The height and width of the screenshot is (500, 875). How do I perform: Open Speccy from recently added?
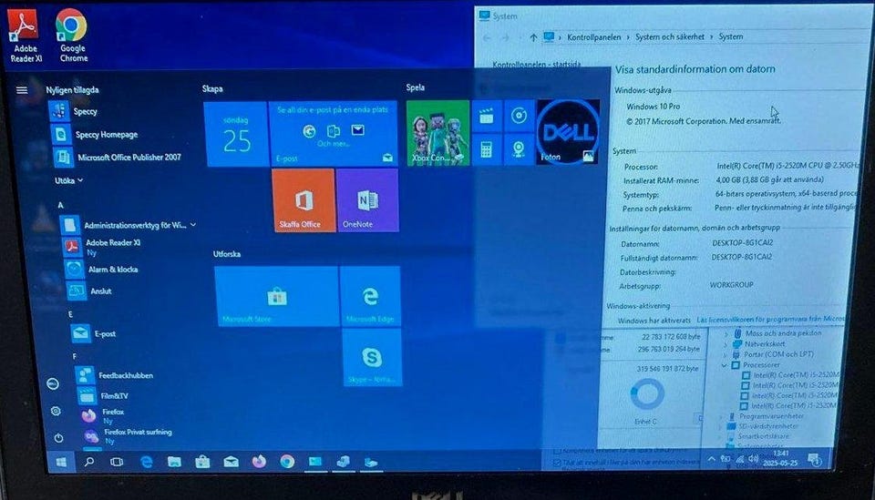click(74, 111)
